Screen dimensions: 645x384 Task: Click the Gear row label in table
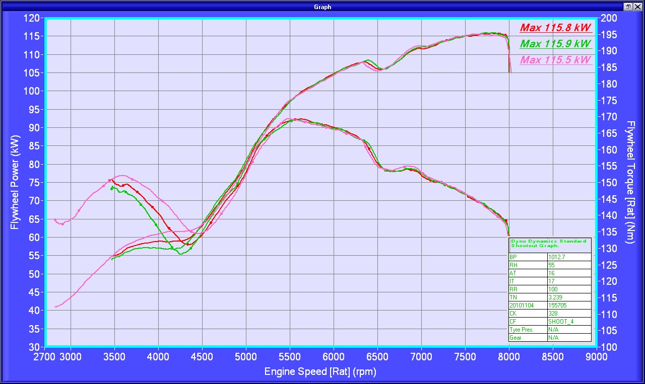point(528,337)
